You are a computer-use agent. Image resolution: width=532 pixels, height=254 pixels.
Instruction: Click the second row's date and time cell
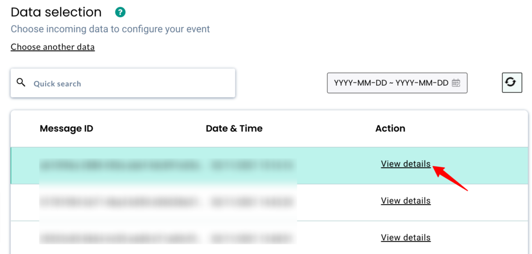[x=252, y=202]
